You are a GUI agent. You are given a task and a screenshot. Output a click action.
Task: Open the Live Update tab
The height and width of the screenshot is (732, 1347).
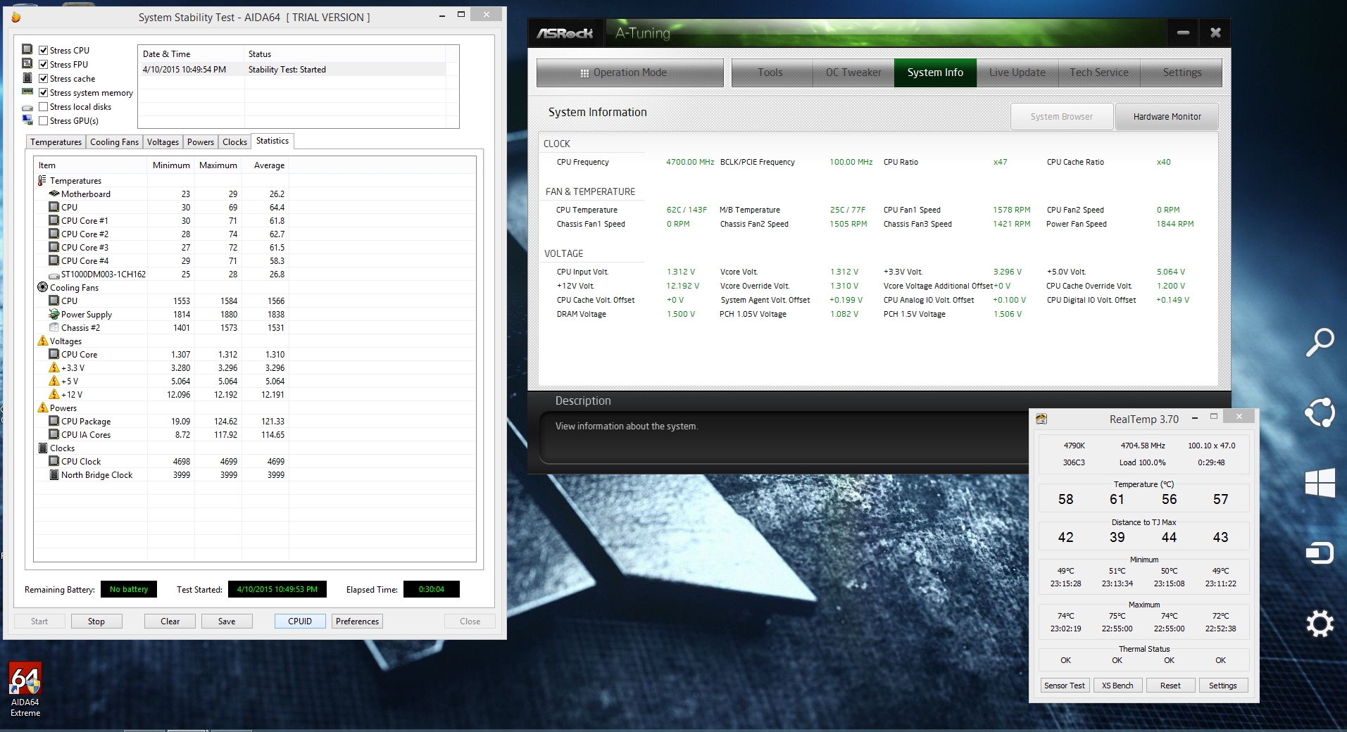coord(1017,72)
